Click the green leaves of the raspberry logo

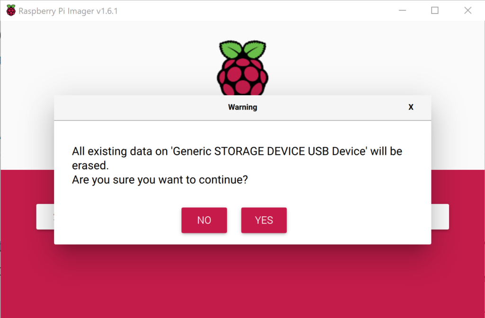coord(242,49)
